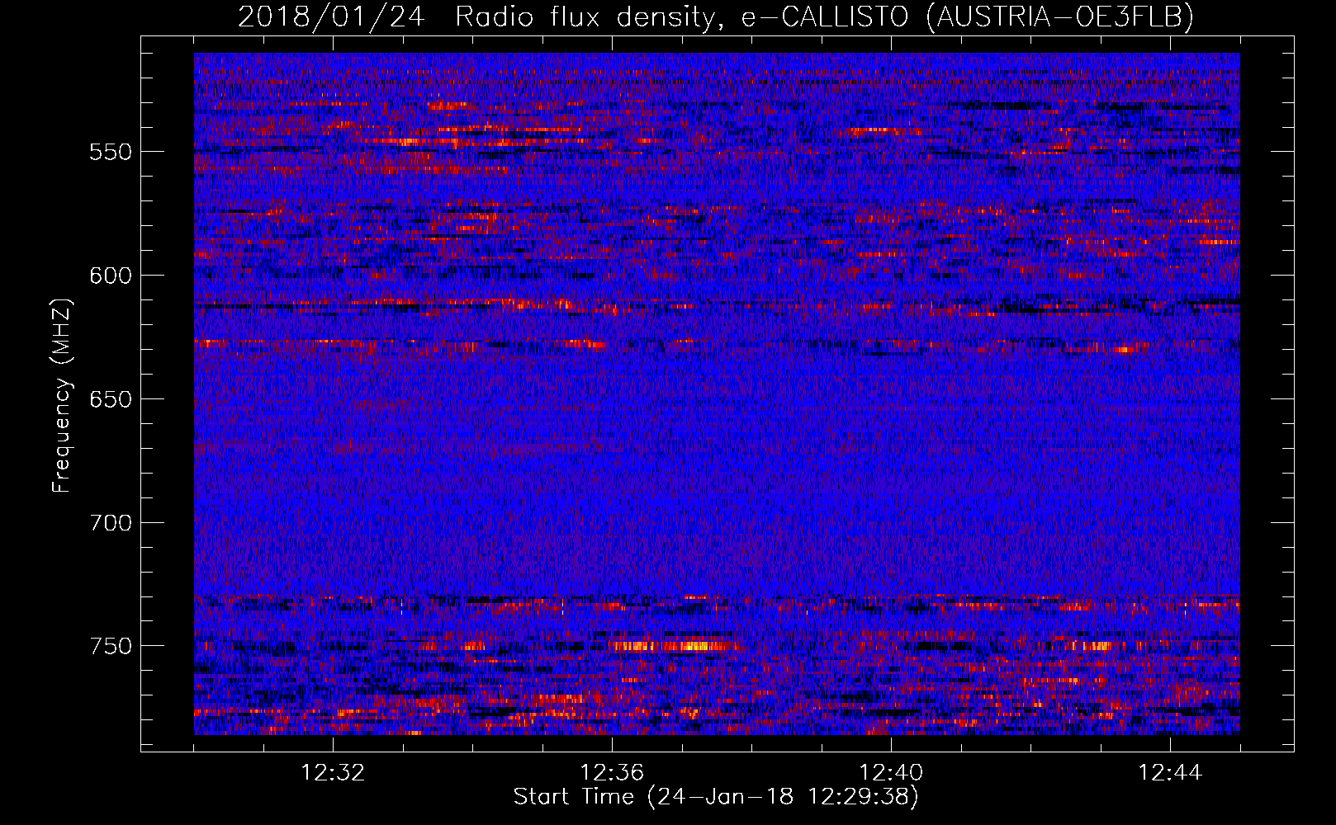Click the 'Start Time (24-Jan-18 12:29:38)' label
1336x825 pixels.
(x=716, y=797)
